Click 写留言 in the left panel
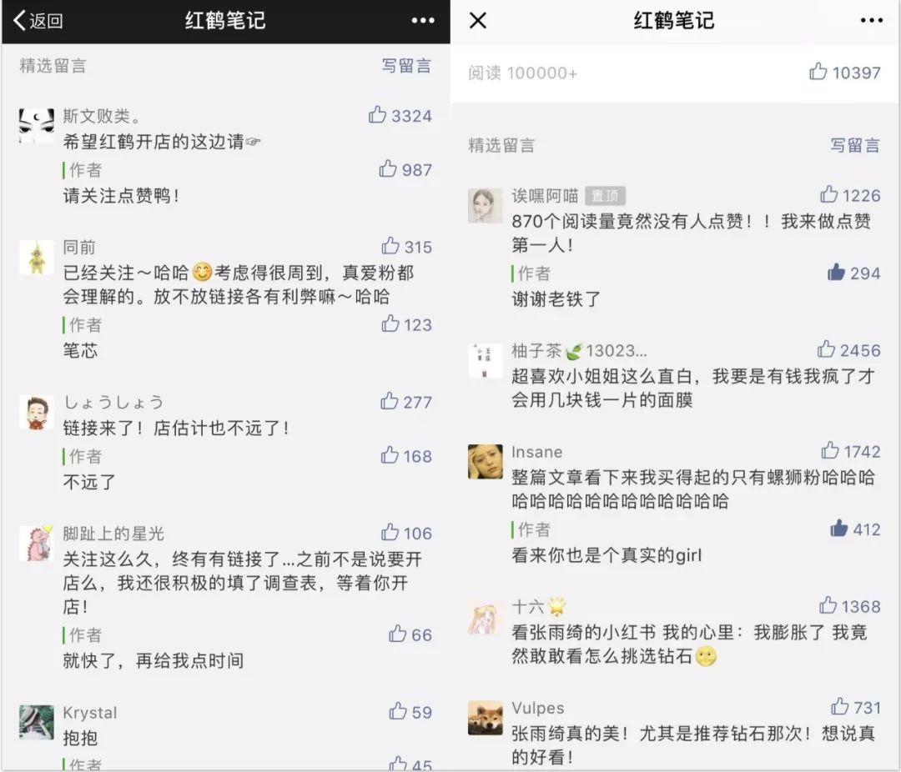Image resolution: width=901 pixels, height=772 pixels. (x=406, y=66)
